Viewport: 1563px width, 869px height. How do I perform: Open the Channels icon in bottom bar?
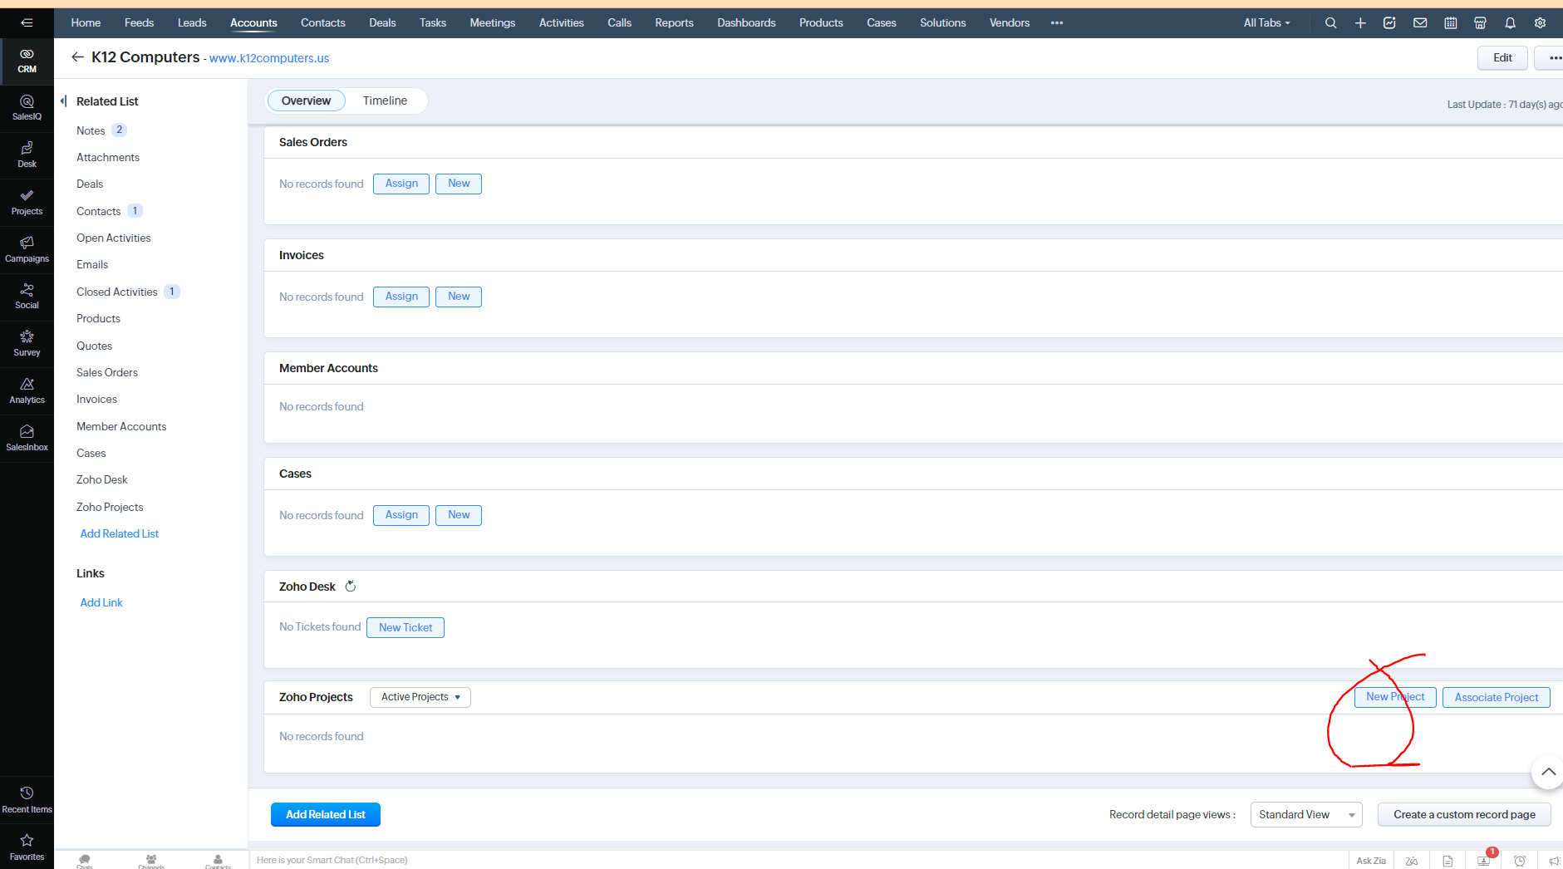tap(151, 861)
